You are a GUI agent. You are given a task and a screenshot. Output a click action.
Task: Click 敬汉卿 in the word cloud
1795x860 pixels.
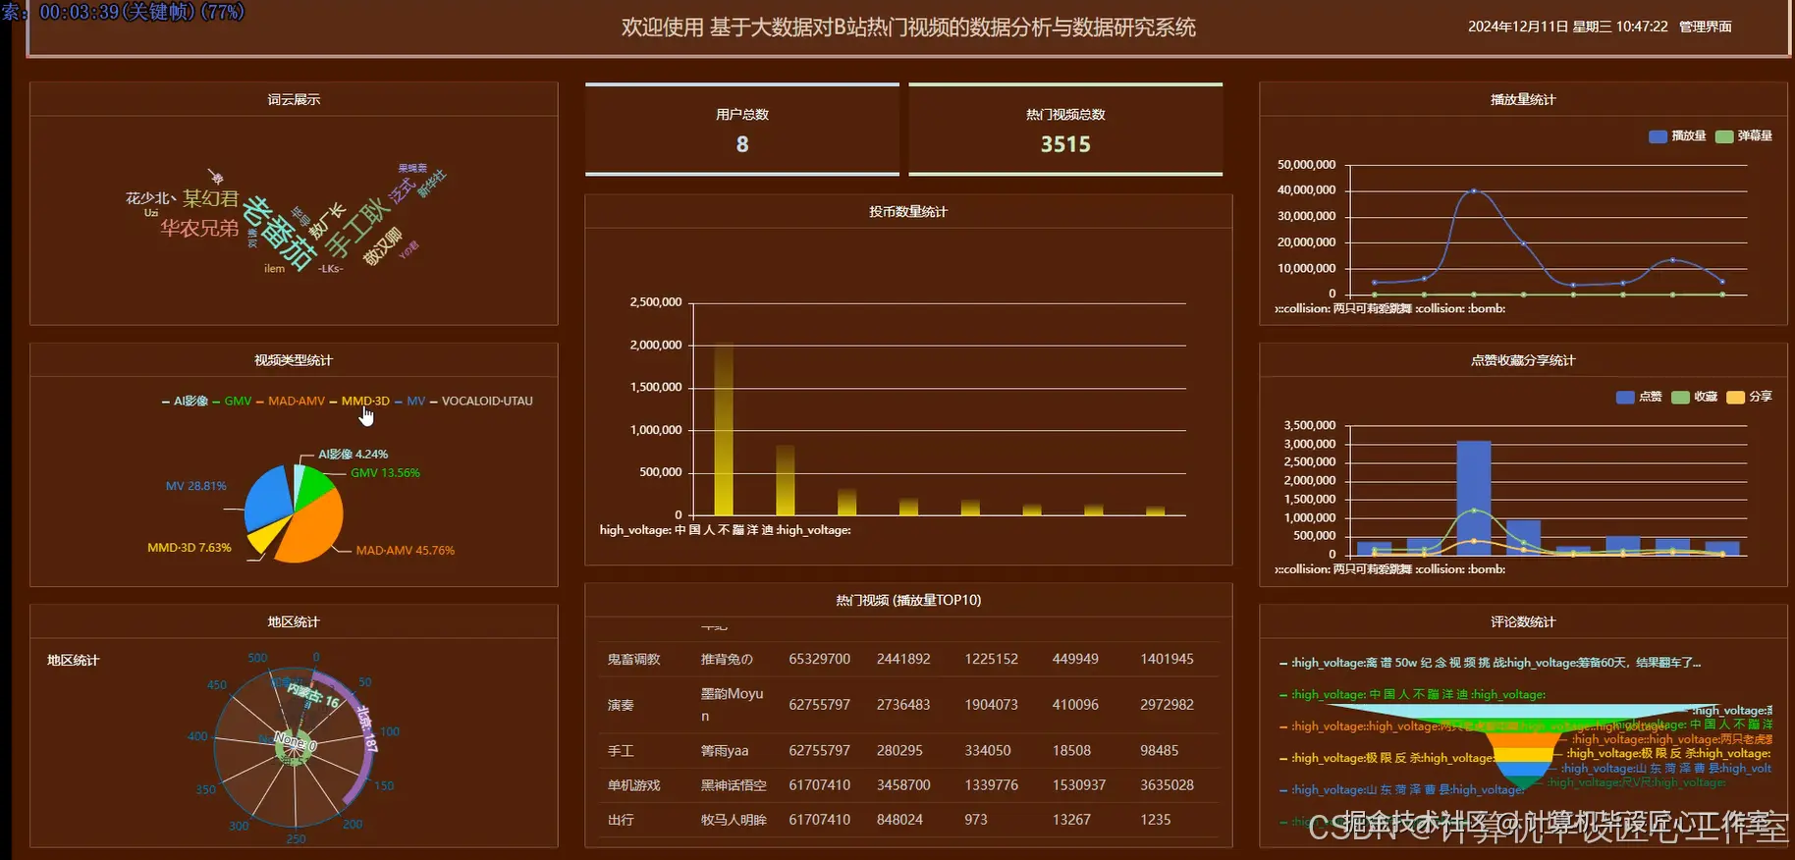tap(383, 246)
